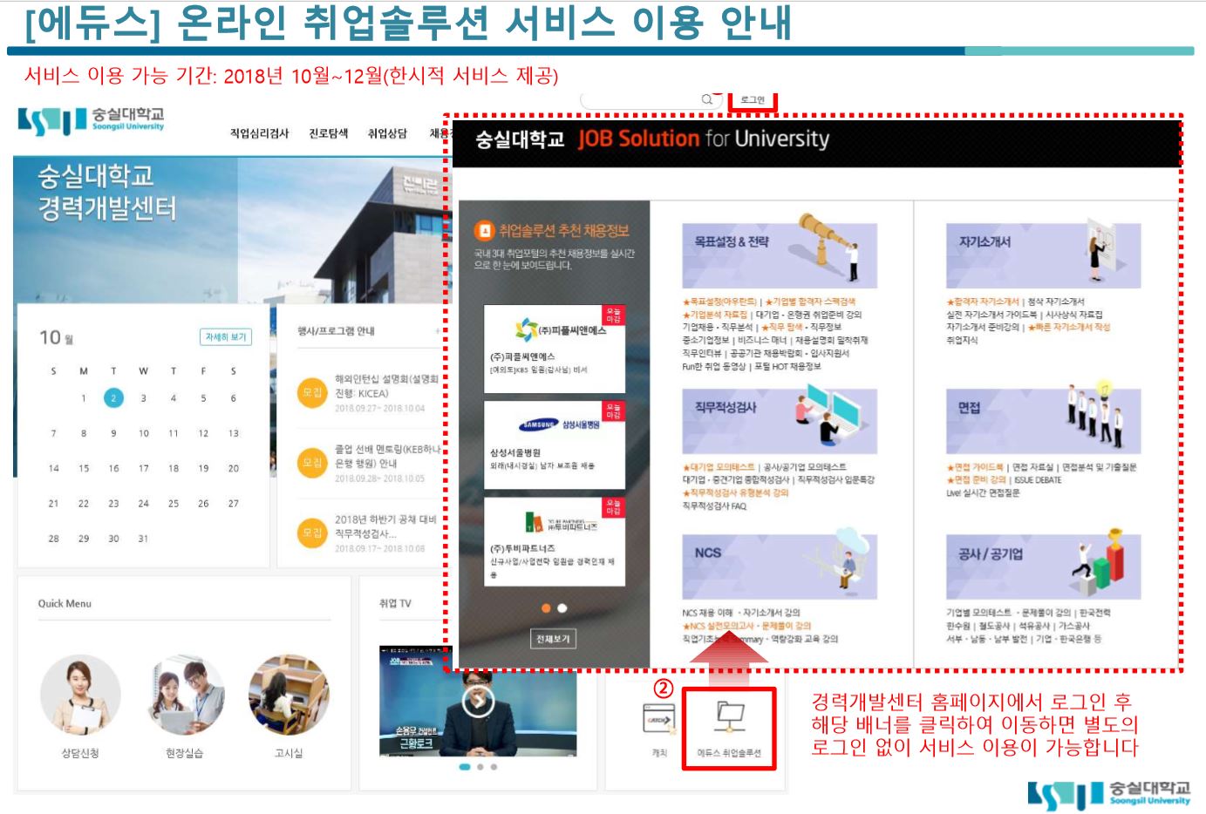Image resolution: width=1206 pixels, height=814 pixels.
Task: Click the search magnifier icon
Action: tap(707, 99)
